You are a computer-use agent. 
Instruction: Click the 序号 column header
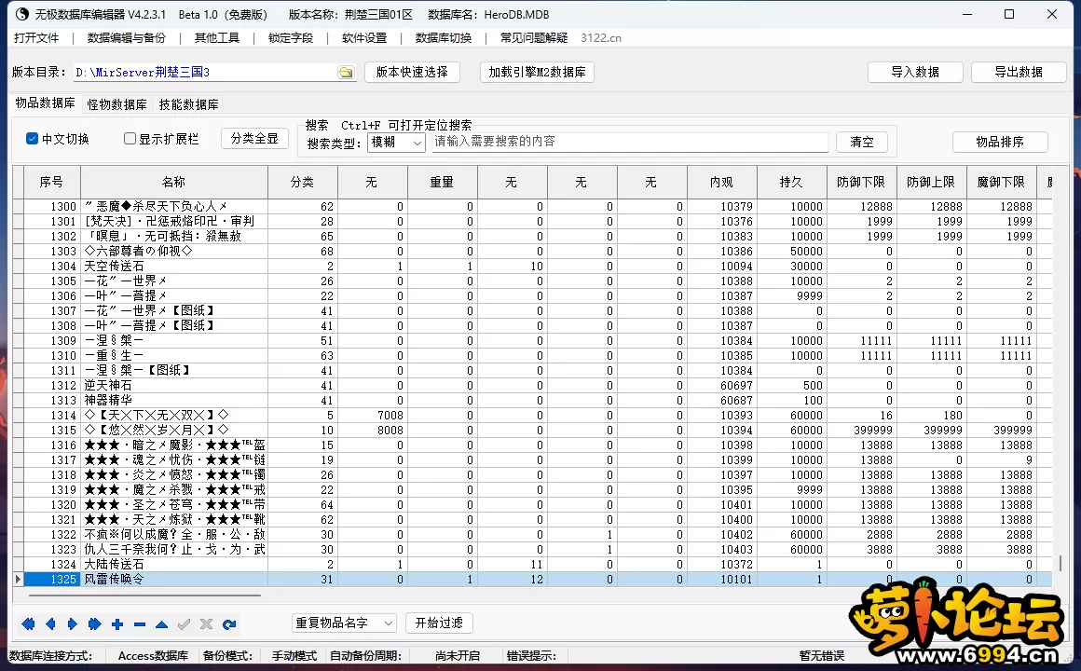(51, 182)
